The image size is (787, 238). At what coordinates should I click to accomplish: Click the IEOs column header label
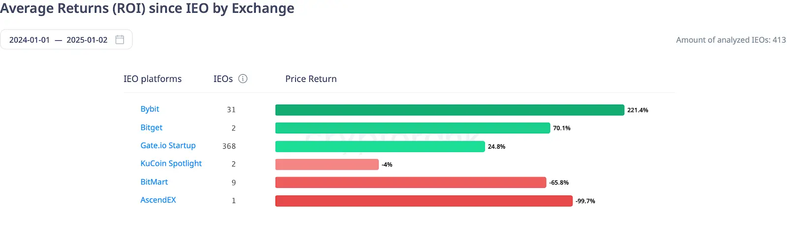pyautogui.click(x=223, y=79)
